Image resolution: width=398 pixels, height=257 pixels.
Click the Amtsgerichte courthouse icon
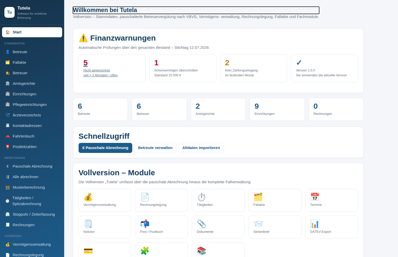tap(8, 83)
